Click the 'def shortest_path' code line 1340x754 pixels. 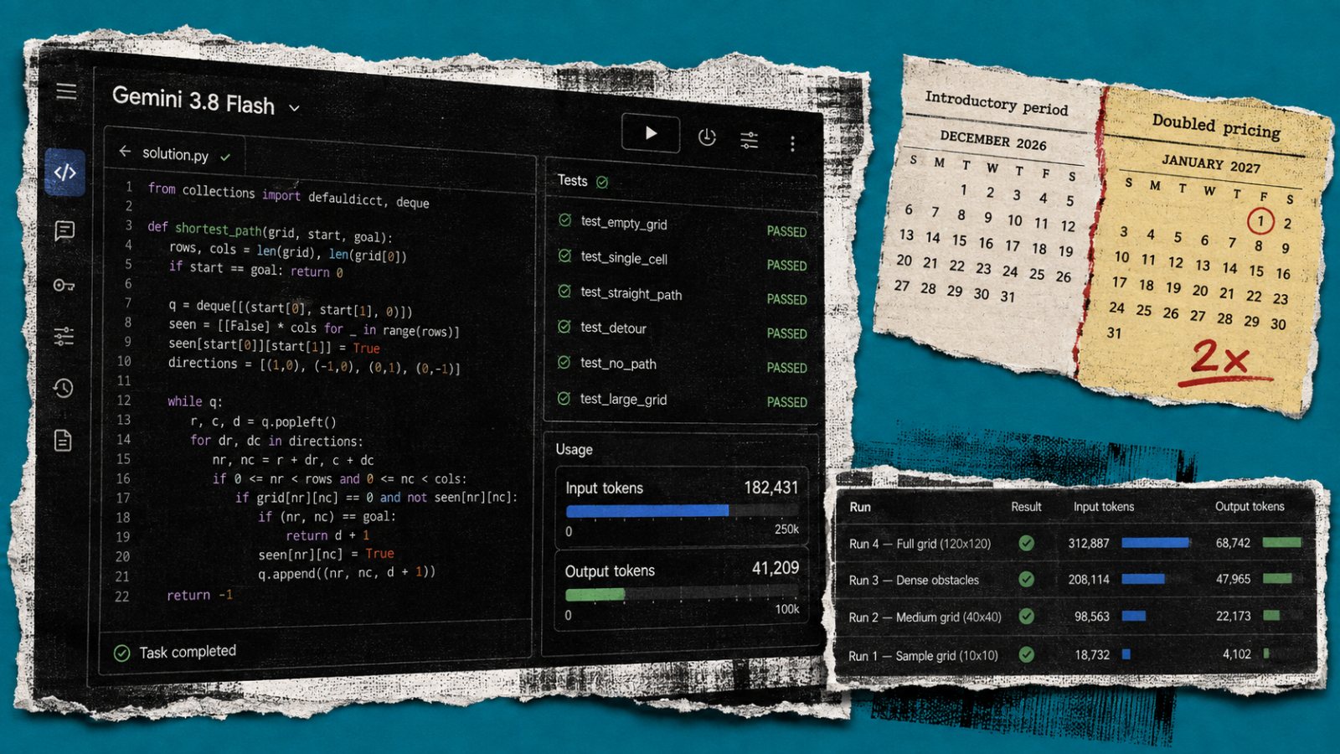pos(270,231)
